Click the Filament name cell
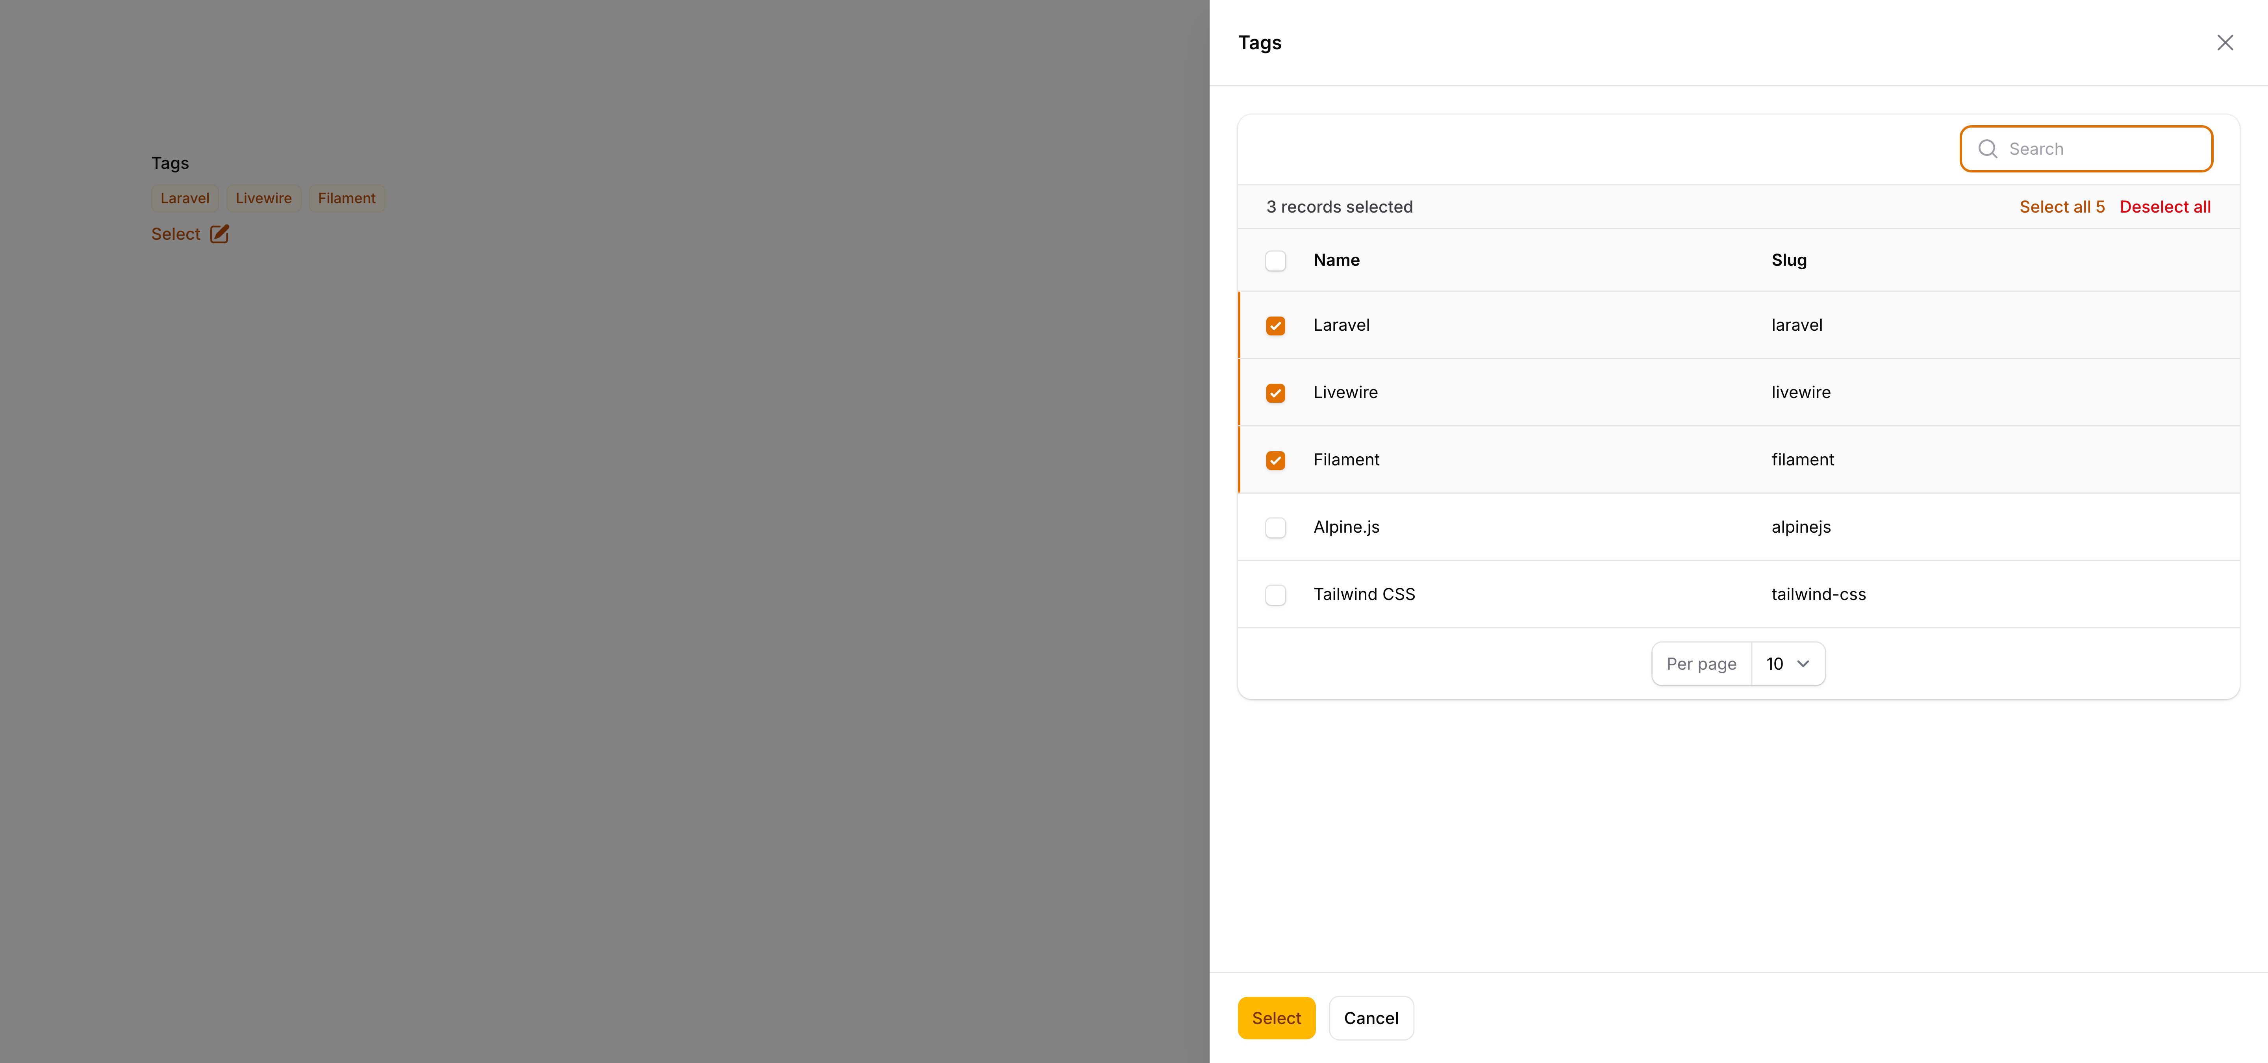This screenshot has width=2268, height=1063. click(x=1346, y=459)
